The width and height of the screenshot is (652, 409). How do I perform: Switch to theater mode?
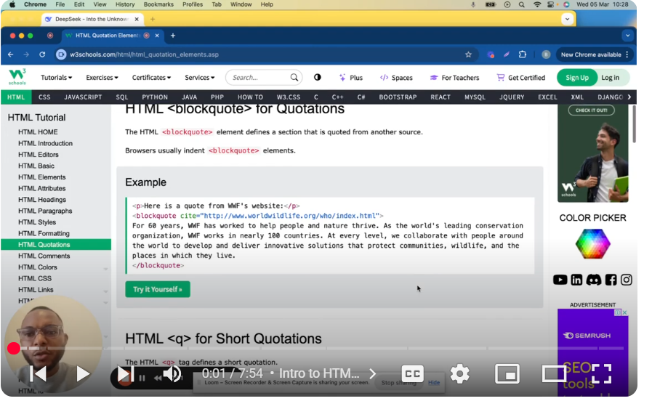[554, 373]
